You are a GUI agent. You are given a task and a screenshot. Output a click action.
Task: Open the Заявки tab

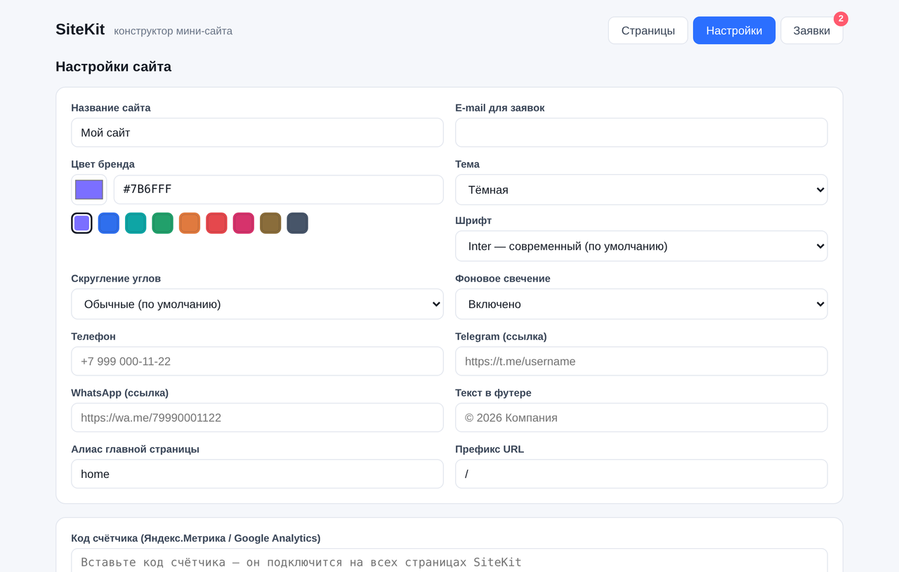812,31
